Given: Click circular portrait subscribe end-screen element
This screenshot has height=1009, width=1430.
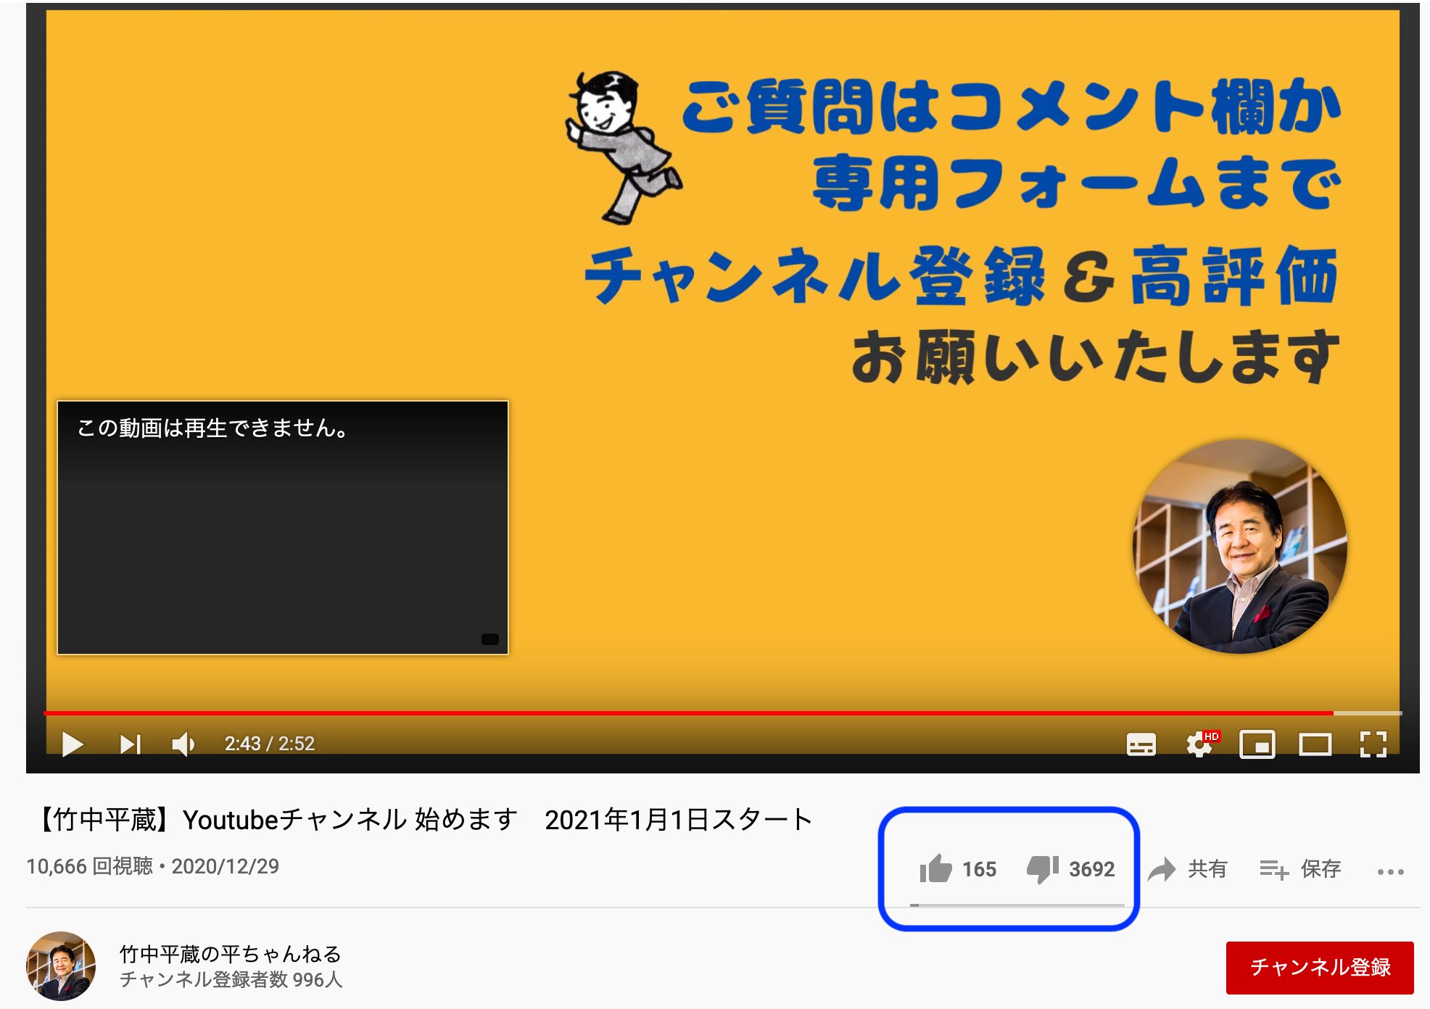Looking at the screenshot, I should pos(1240,546).
